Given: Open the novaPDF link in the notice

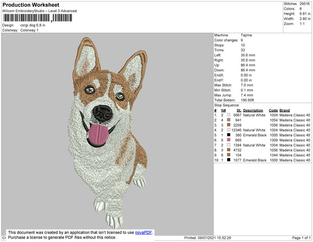Looking at the screenshot, I should [143, 233].
